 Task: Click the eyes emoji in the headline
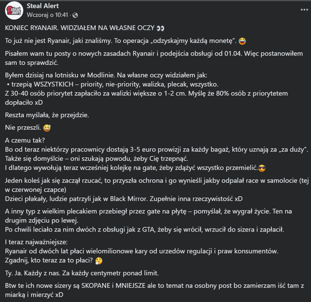pyautogui.click(x=160, y=28)
